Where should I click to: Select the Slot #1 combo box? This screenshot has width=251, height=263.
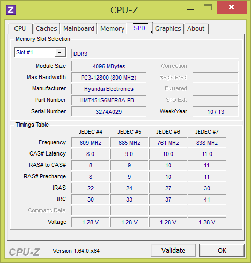pos(40,52)
